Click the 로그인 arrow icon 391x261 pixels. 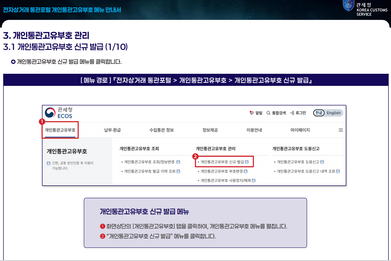292,113
